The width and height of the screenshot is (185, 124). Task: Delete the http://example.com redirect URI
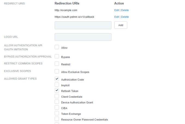[x=125, y=10]
